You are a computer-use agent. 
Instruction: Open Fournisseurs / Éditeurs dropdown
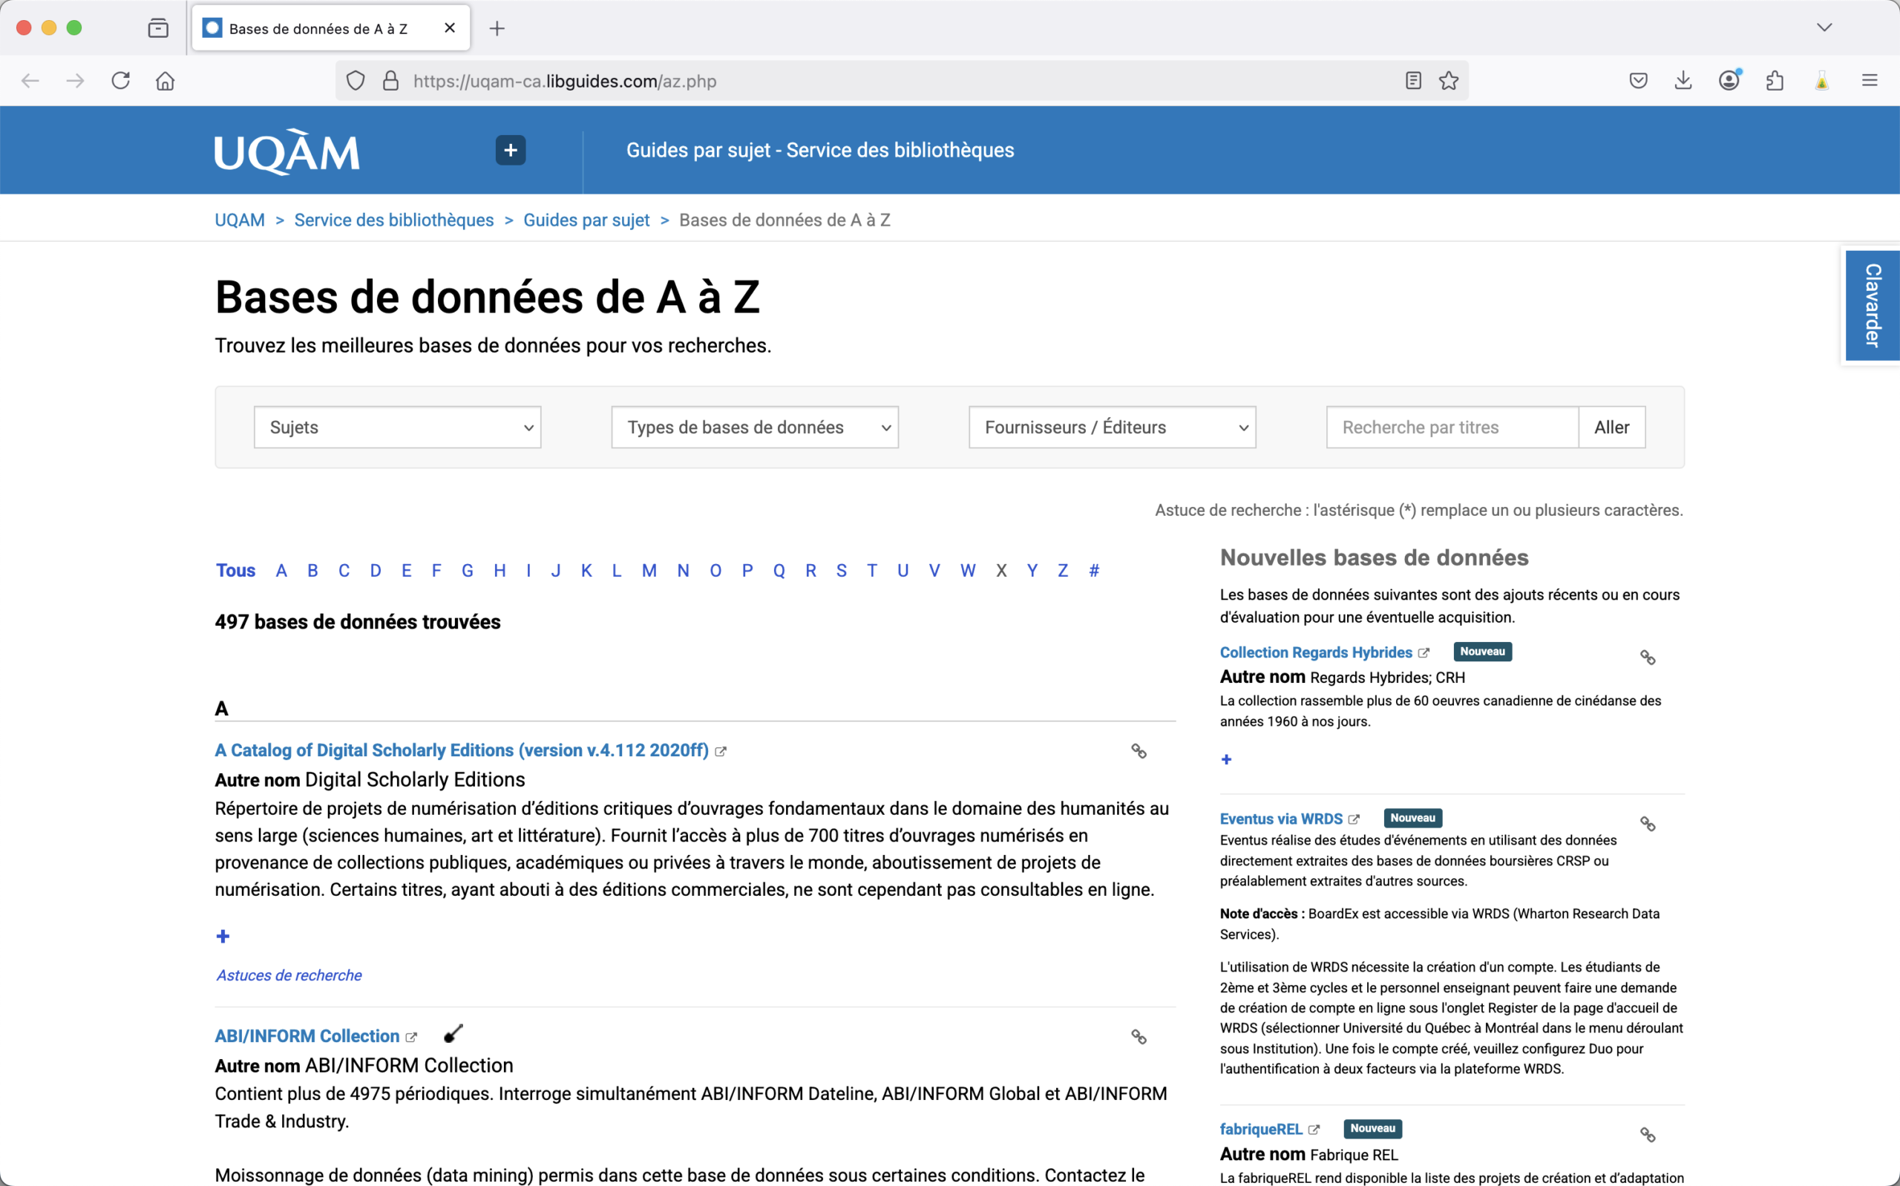click(1113, 427)
